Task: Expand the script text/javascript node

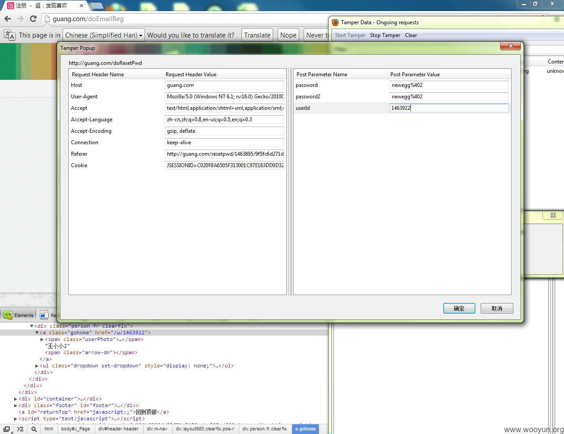Action: [16, 419]
